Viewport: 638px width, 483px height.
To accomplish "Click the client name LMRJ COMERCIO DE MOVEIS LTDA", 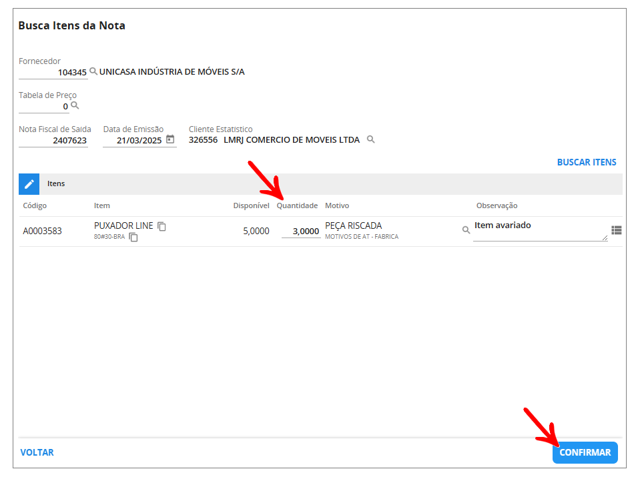I will point(292,140).
